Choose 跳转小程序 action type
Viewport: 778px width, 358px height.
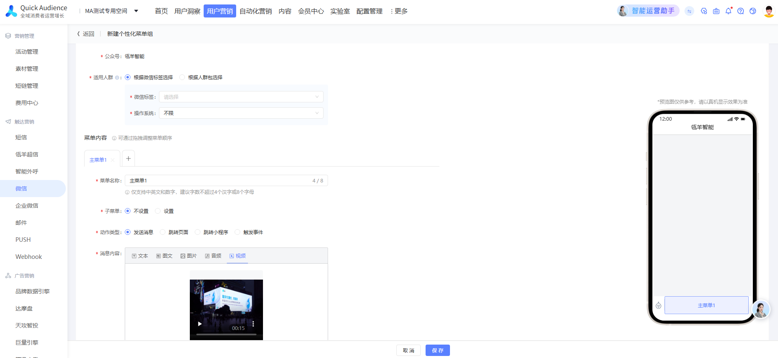pos(198,232)
